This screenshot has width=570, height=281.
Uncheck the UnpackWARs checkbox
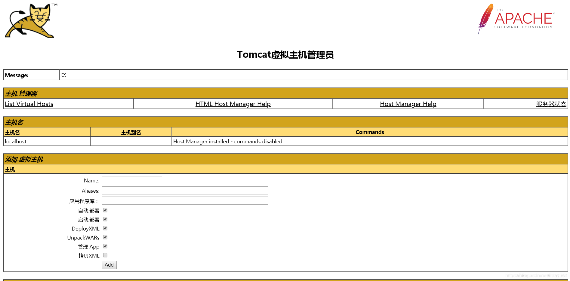pos(105,237)
